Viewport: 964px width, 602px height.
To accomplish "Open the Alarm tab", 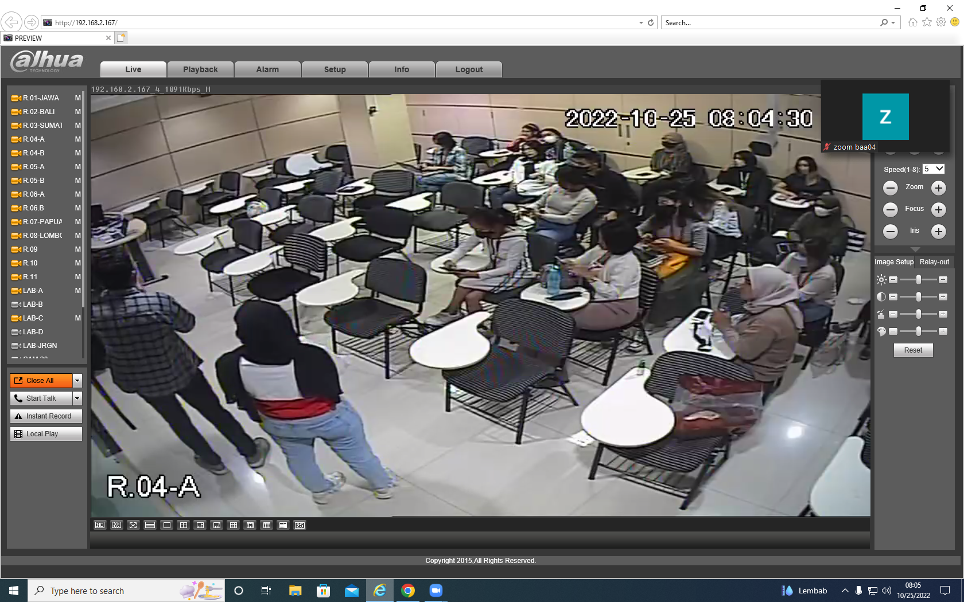I will click(267, 69).
